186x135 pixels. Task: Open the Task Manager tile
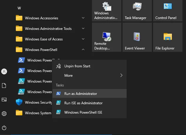137,11
